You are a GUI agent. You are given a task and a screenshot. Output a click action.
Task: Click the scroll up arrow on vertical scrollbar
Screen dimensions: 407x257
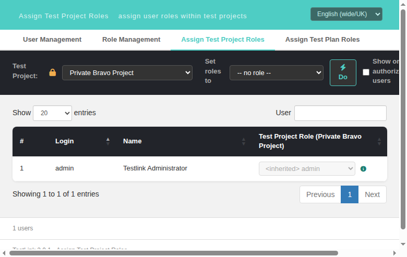coord(403,4)
